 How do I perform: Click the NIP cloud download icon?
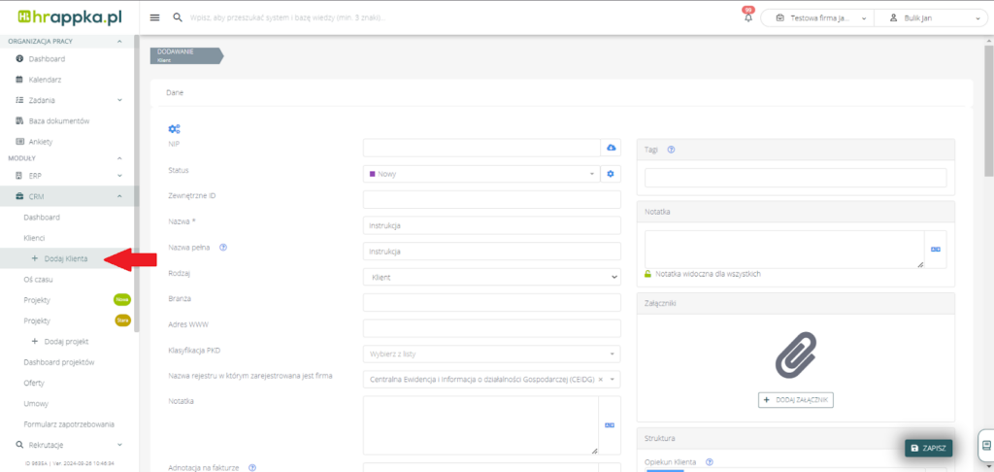pos(611,148)
